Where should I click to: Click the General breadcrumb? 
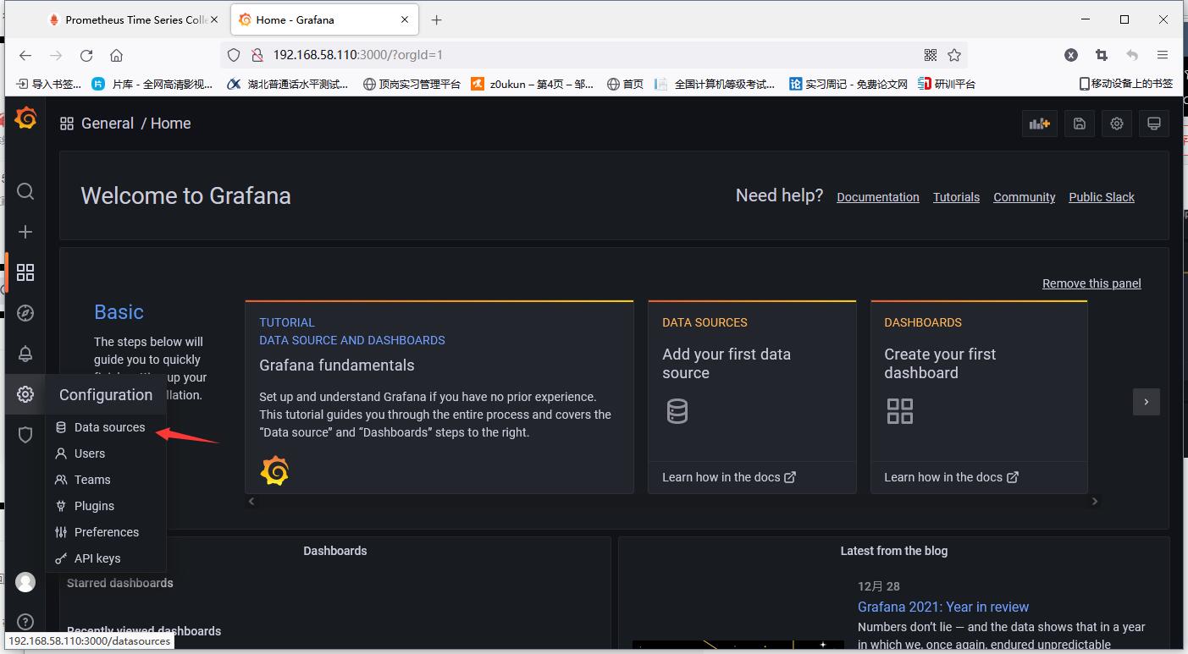point(108,124)
